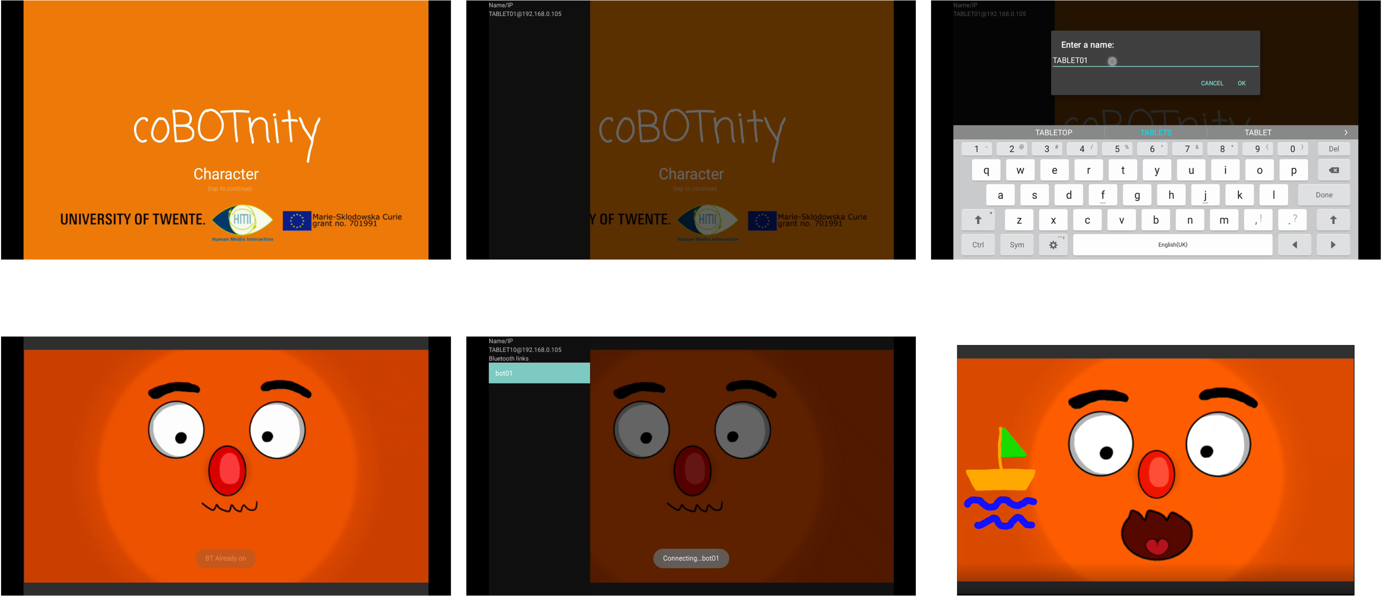Tap the character's red nose
Screen dimensions: 1382x596
pos(227,471)
